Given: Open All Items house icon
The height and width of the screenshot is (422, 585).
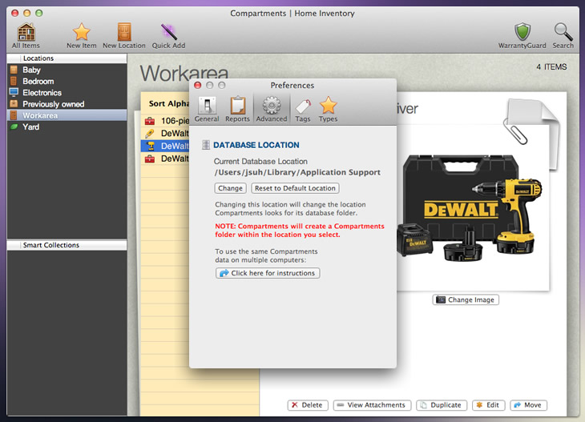Looking at the screenshot, I should click(26, 36).
